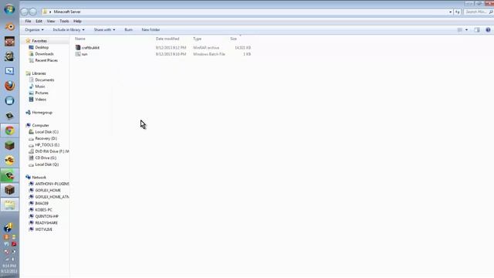Open the File menu

tap(28, 21)
